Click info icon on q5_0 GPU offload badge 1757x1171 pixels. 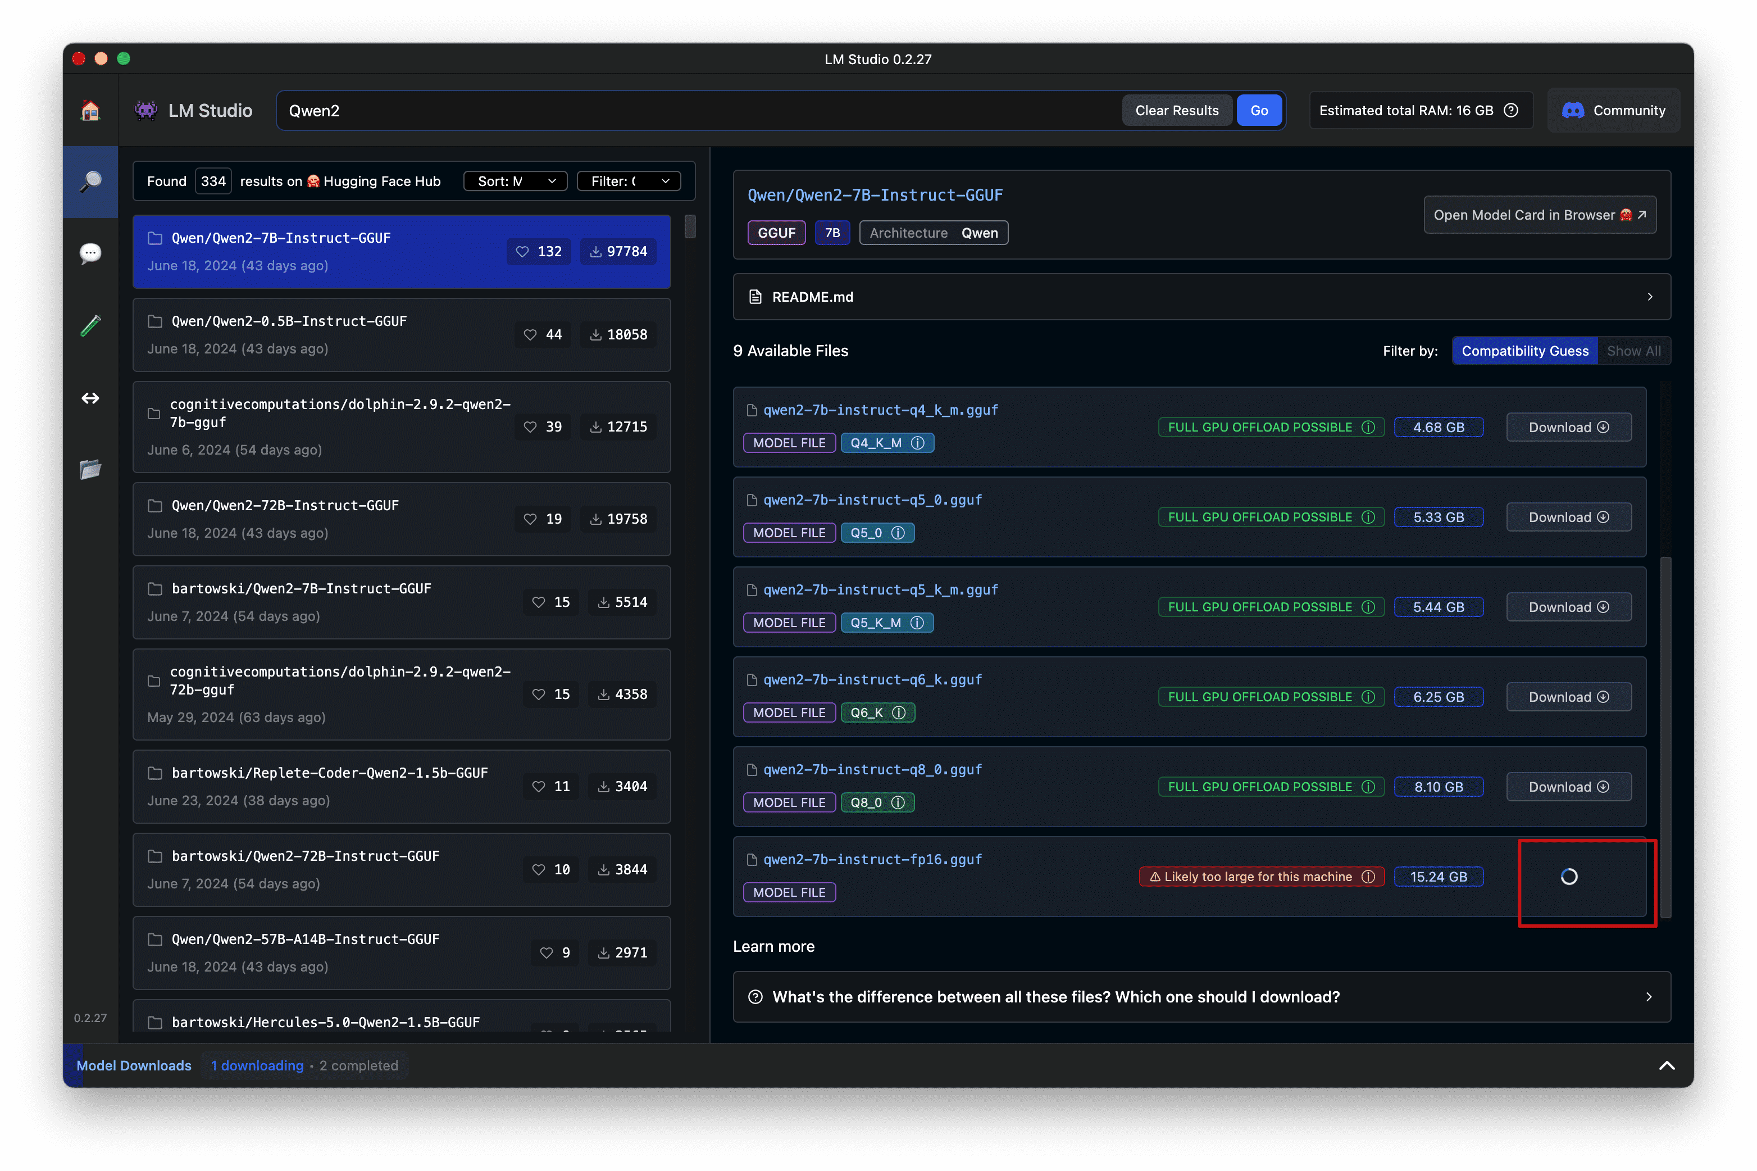click(x=1368, y=517)
